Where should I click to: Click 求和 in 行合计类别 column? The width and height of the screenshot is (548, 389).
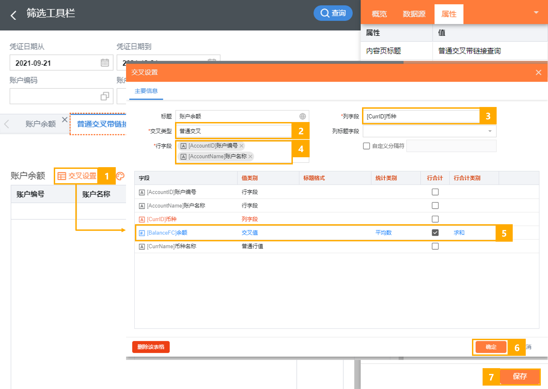tap(459, 233)
